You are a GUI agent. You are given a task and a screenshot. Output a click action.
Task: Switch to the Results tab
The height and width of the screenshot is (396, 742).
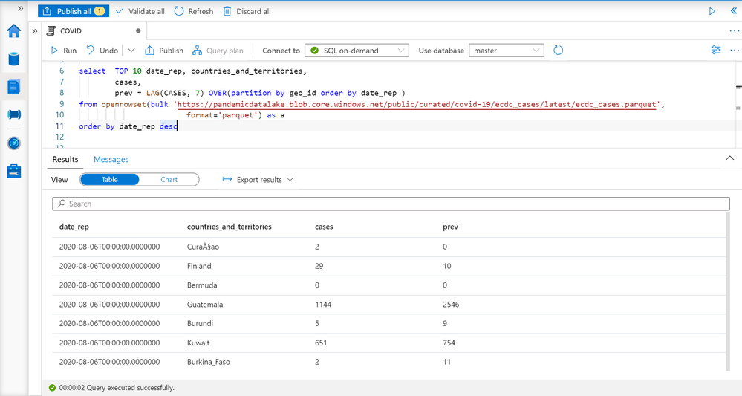(x=65, y=160)
